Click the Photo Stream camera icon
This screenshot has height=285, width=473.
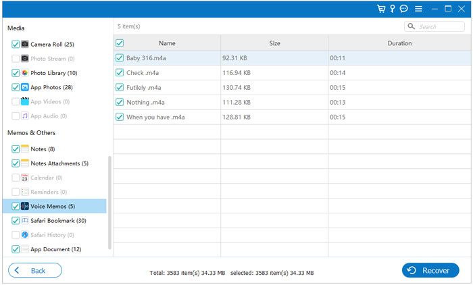[25, 58]
